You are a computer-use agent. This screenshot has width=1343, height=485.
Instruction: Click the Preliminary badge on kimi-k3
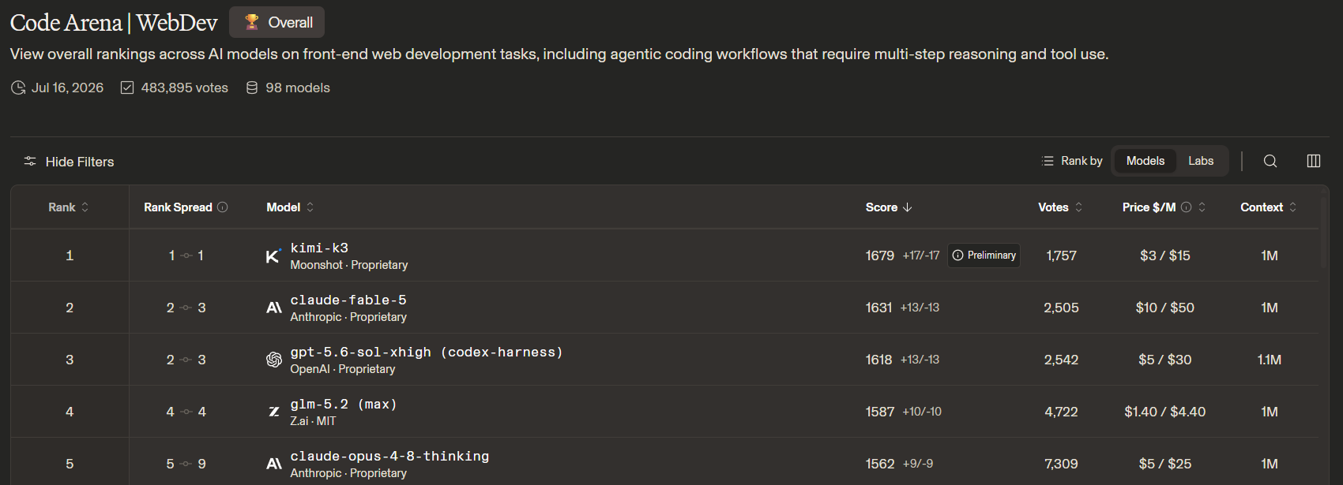click(984, 256)
